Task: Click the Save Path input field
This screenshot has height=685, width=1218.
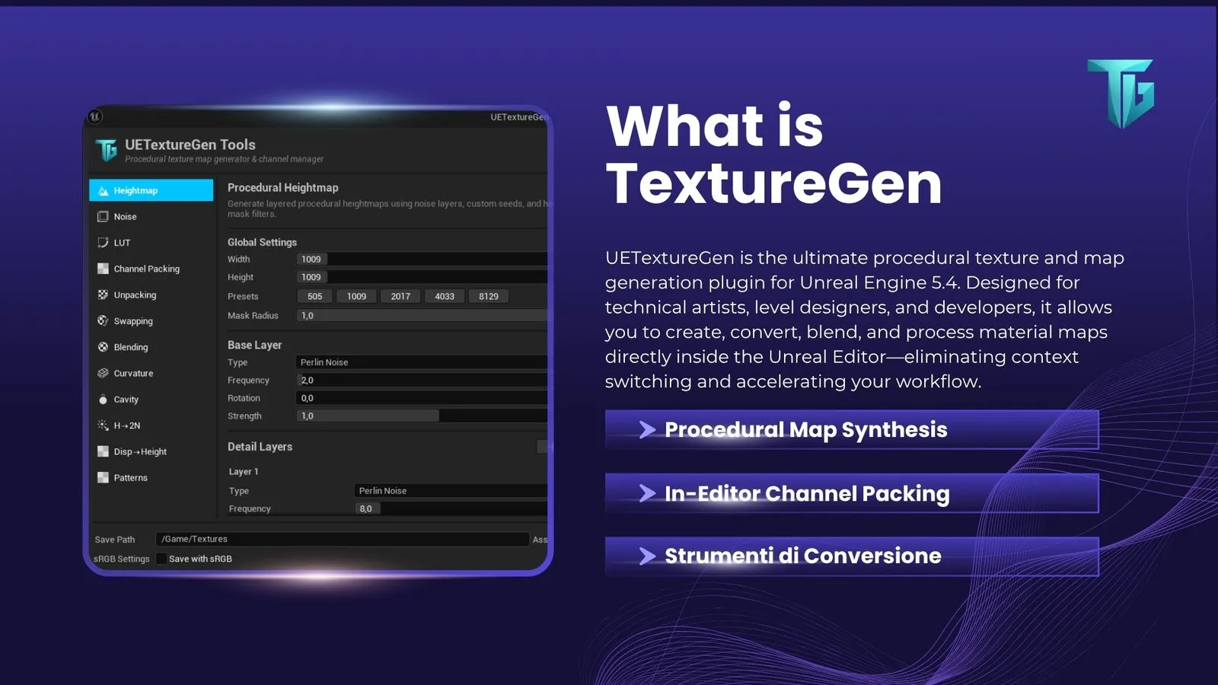Action: (342, 539)
